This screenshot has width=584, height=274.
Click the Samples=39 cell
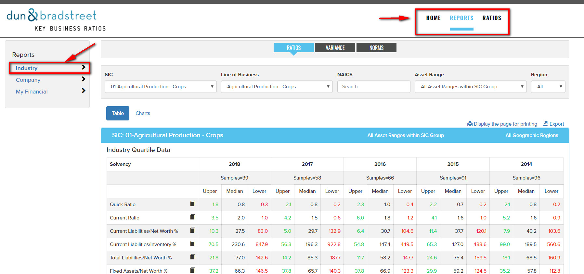(234, 178)
